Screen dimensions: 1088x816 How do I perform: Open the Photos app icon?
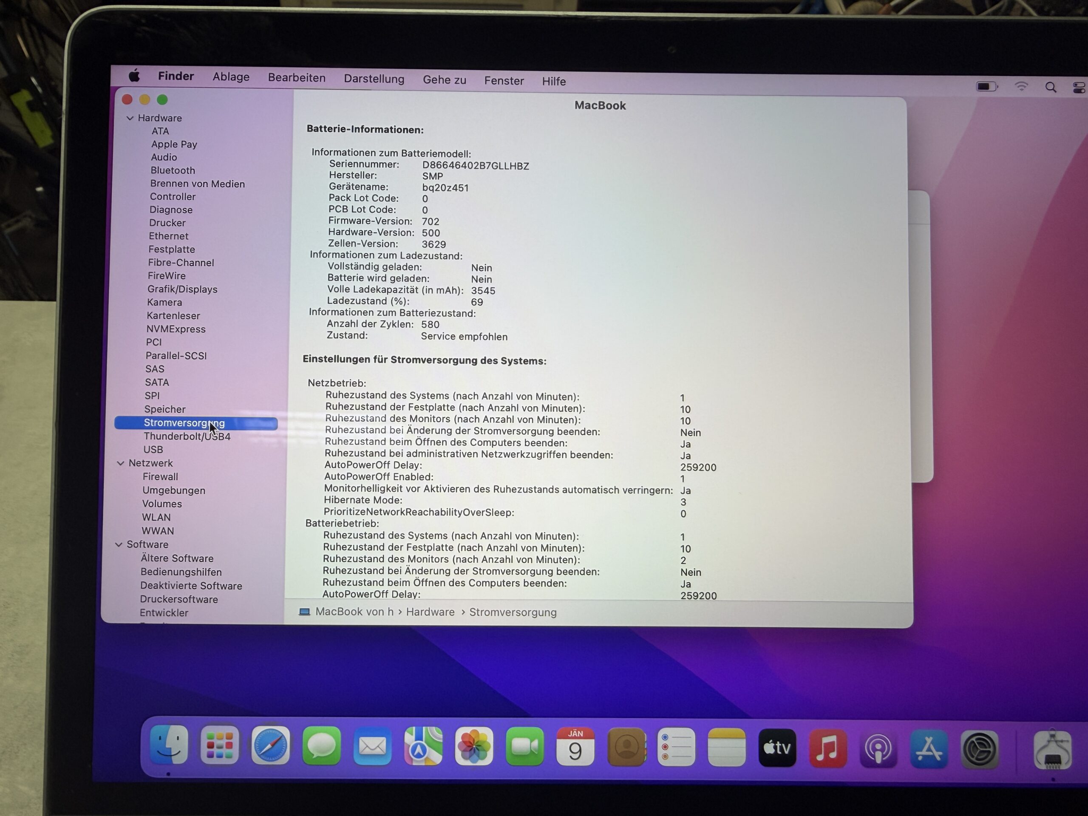474,747
